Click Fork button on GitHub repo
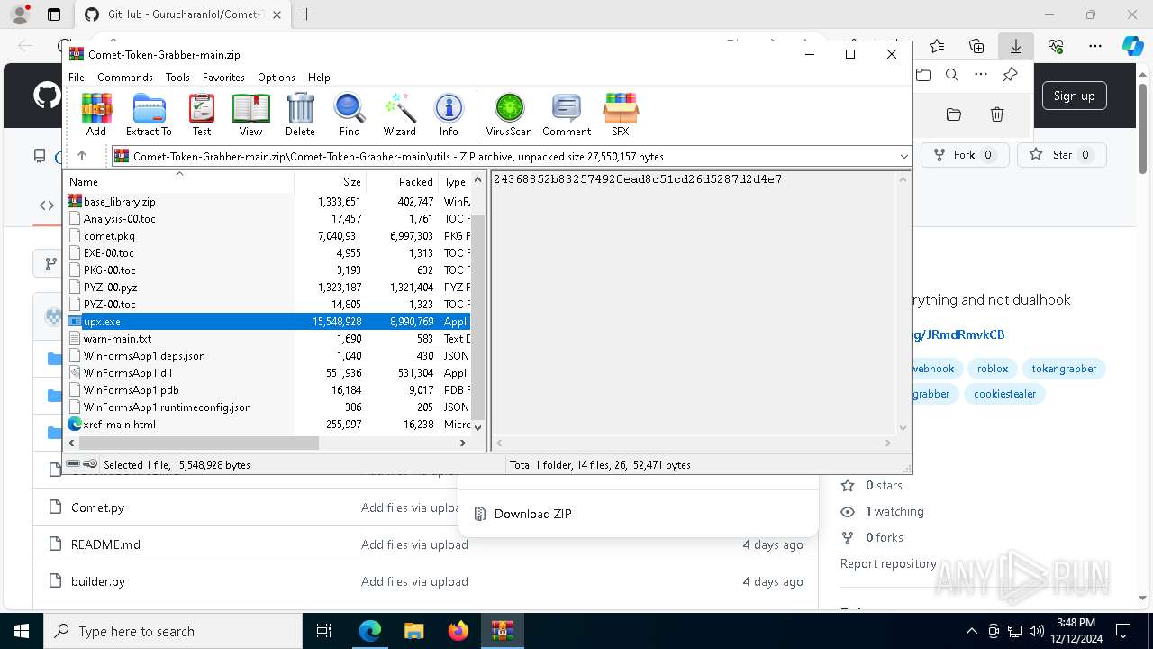The width and height of the screenshot is (1153, 649). [x=964, y=155]
